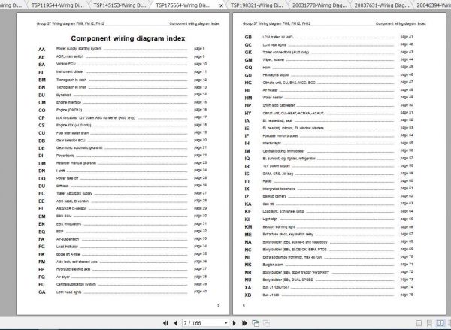This screenshot has width=451, height=330.
Task: Click the FU Central lubrication system entry
Action: click(x=122, y=285)
